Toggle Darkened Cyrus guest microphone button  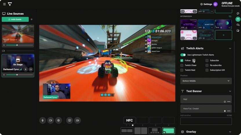click(x=26, y=69)
